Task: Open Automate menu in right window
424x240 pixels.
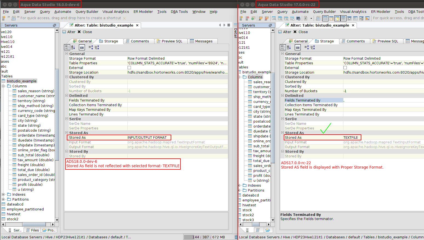Action: point(300,12)
